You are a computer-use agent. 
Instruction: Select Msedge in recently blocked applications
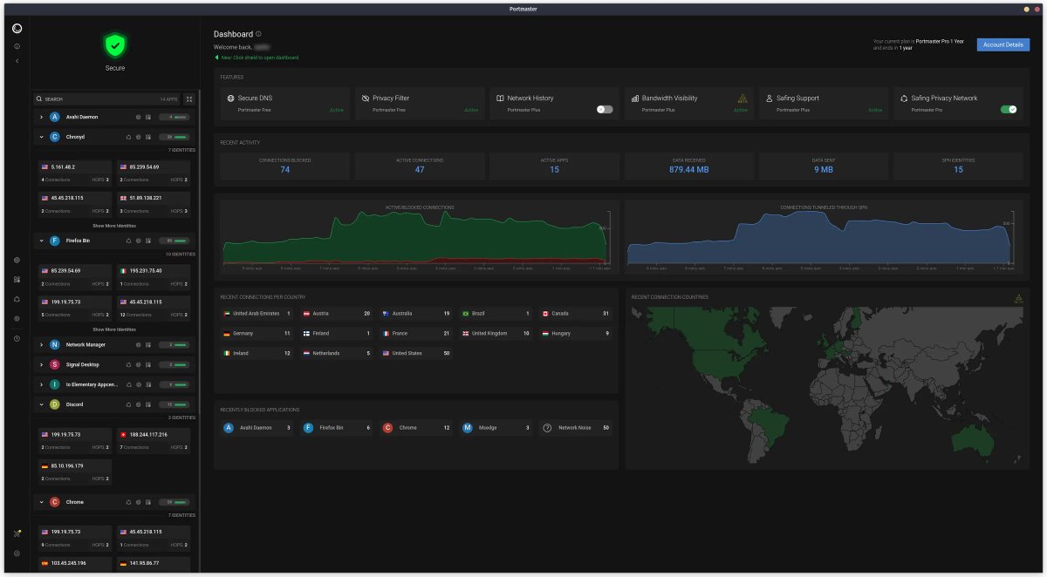point(497,428)
